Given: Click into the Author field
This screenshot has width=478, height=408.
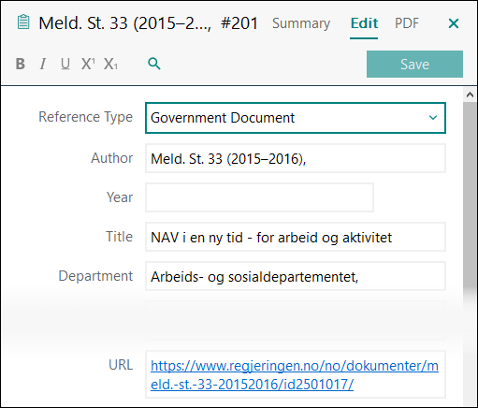Looking at the screenshot, I should 296,158.
